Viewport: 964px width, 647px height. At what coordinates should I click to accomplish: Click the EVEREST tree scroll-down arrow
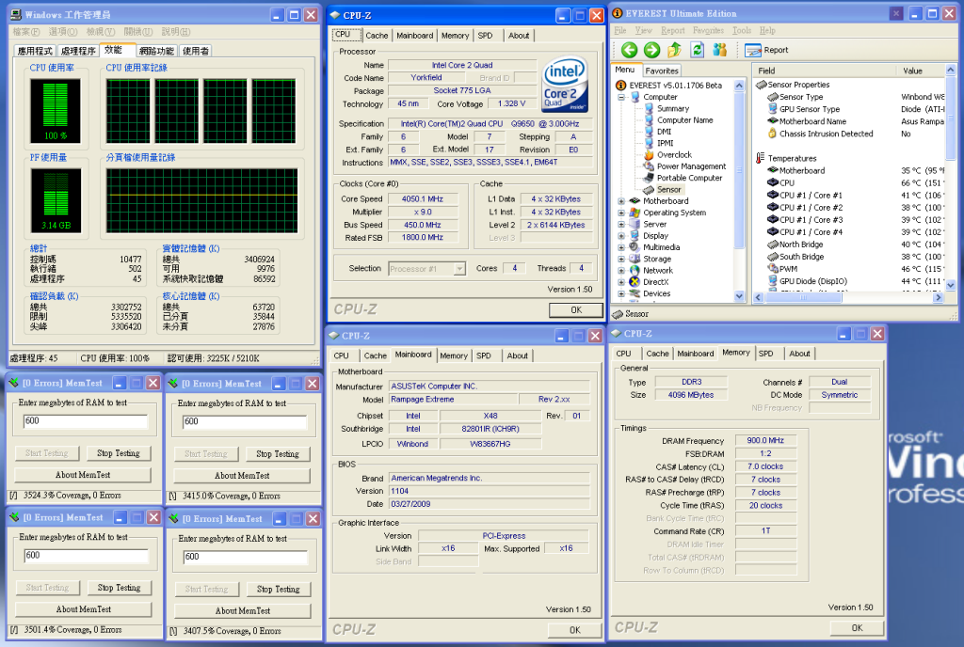[x=739, y=296]
